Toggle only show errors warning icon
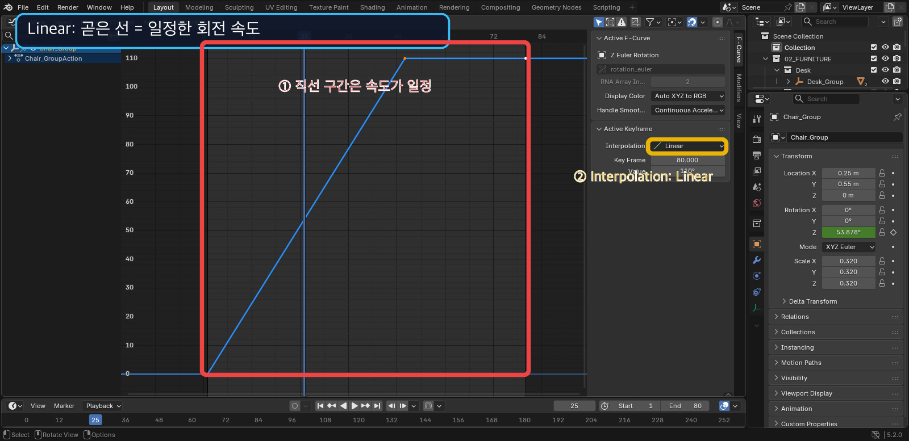Image resolution: width=909 pixels, height=441 pixels. tap(622, 22)
